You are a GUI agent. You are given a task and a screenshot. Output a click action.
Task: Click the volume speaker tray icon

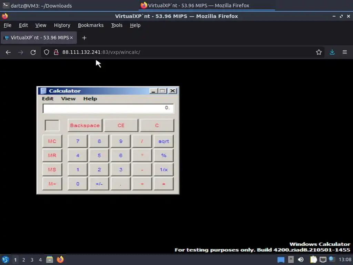[301, 259]
